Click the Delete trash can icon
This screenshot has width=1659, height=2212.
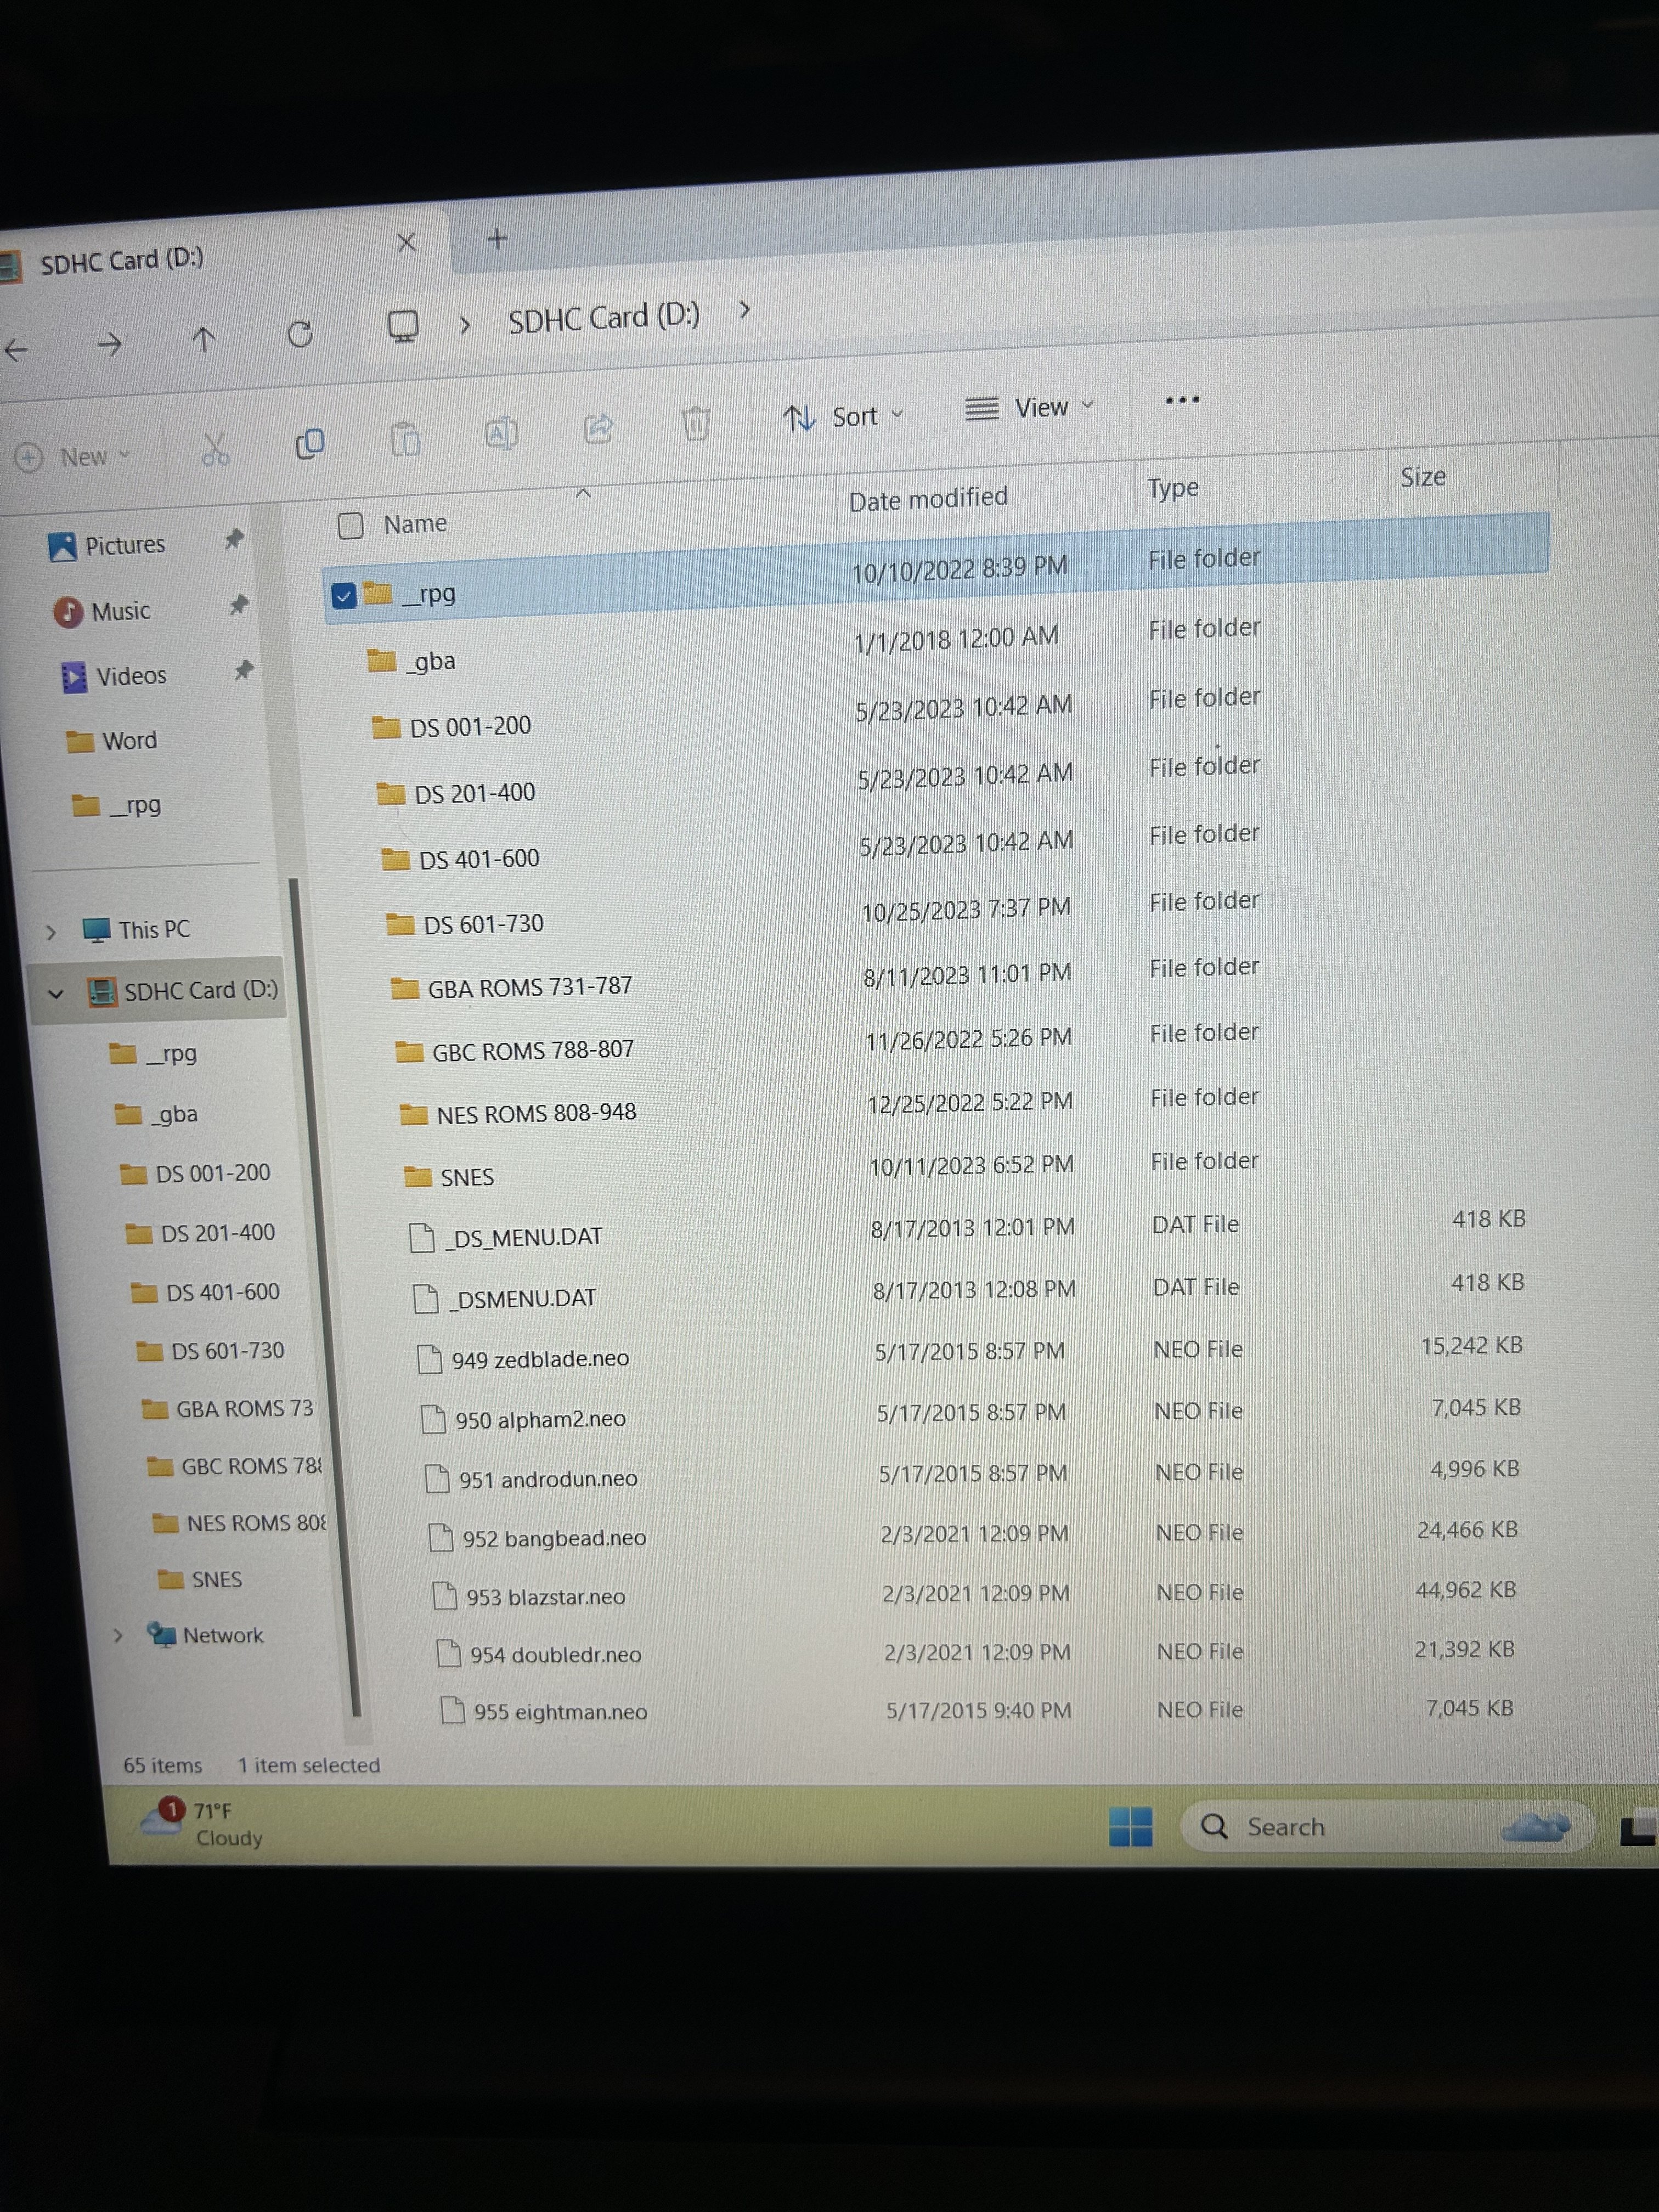(696, 423)
